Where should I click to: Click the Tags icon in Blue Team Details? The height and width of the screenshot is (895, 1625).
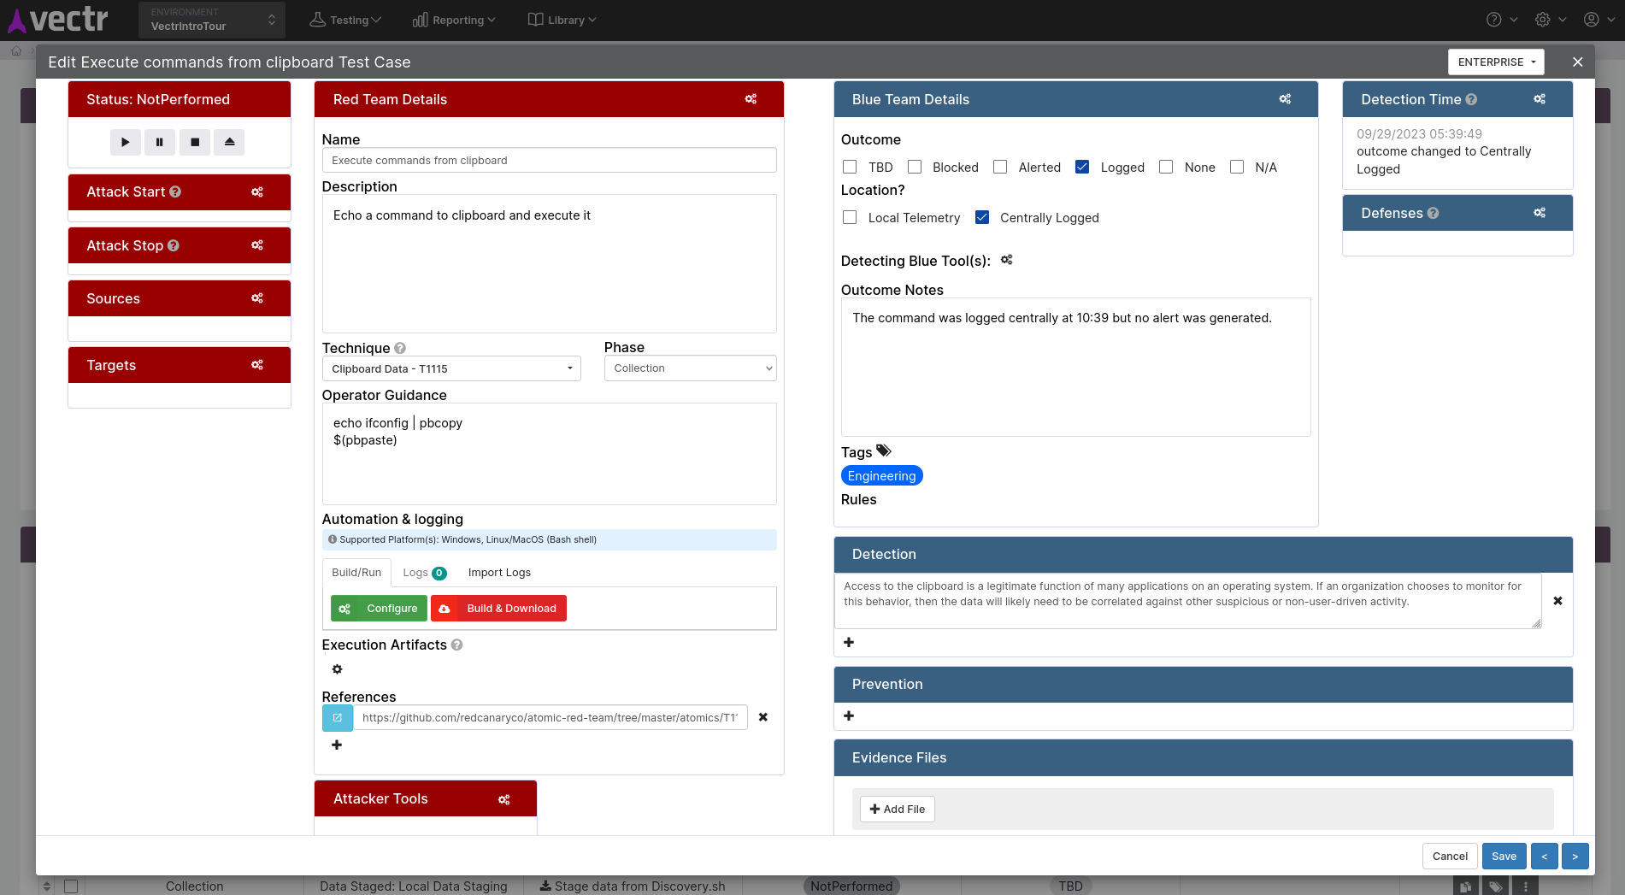pyautogui.click(x=884, y=451)
